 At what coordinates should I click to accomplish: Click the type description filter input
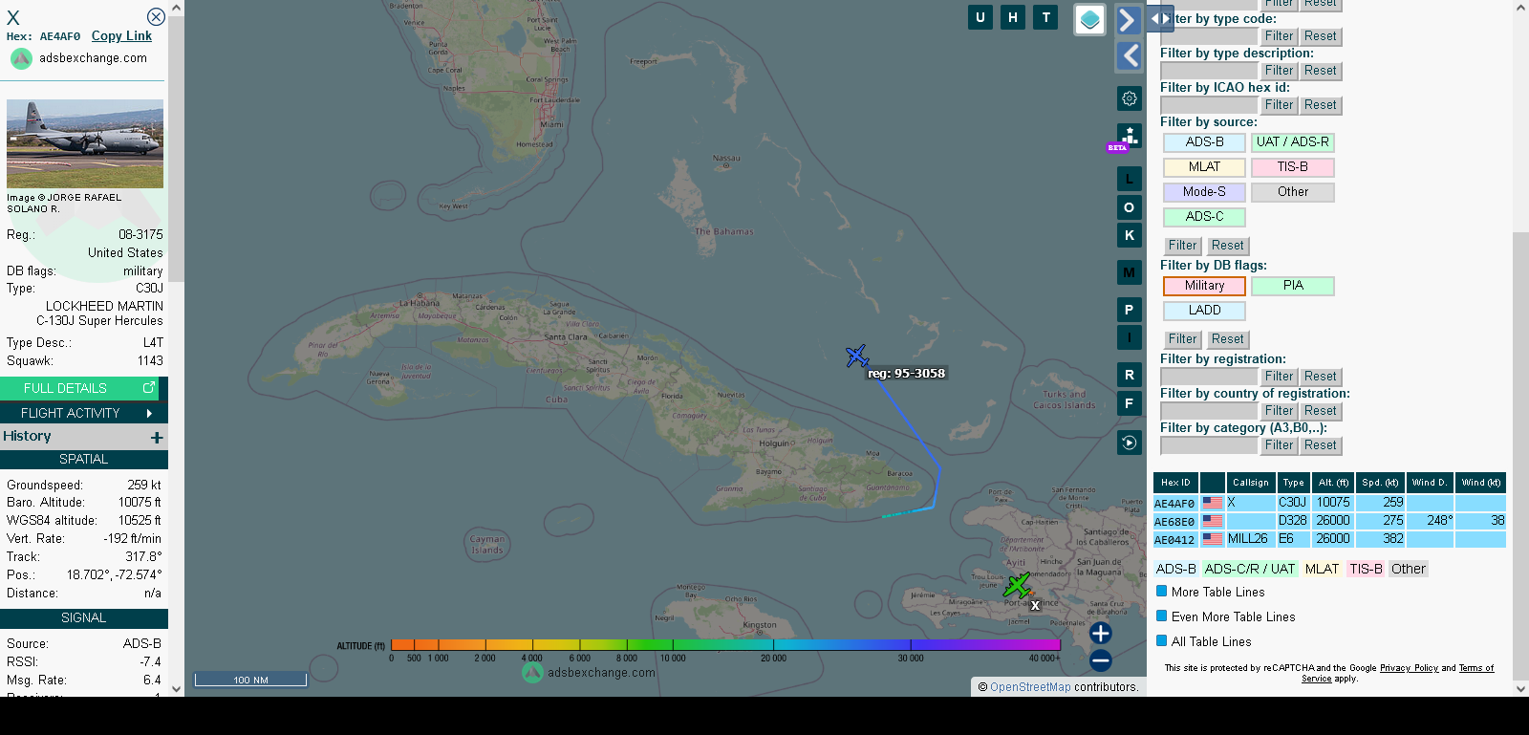coord(1209,71)
